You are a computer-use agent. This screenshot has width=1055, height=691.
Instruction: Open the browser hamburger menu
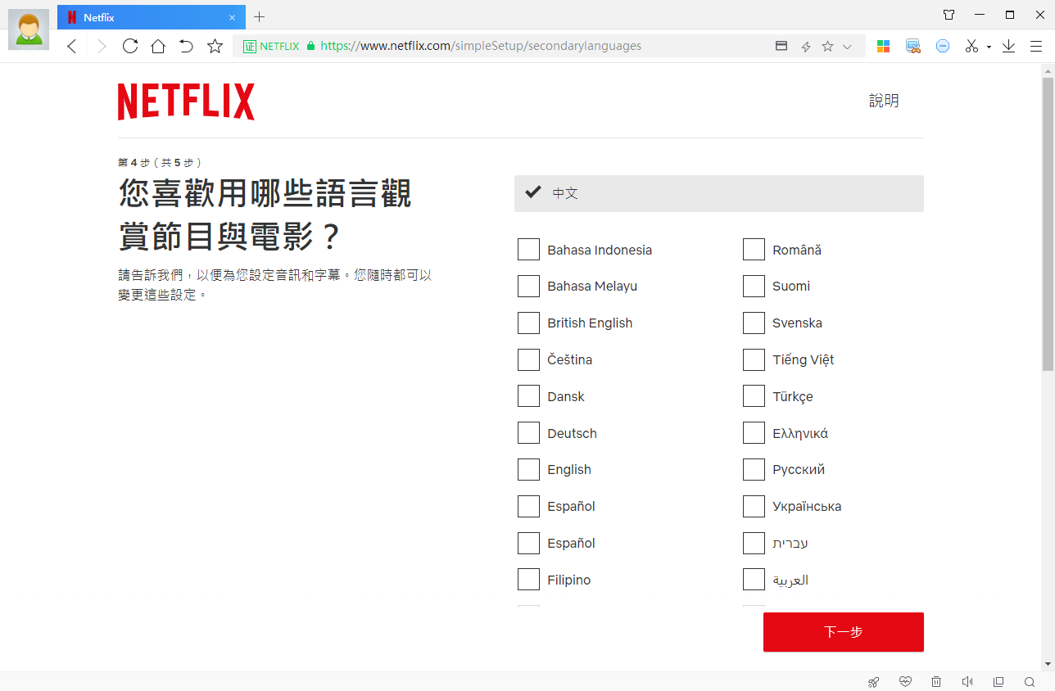tap(1036, 47)
